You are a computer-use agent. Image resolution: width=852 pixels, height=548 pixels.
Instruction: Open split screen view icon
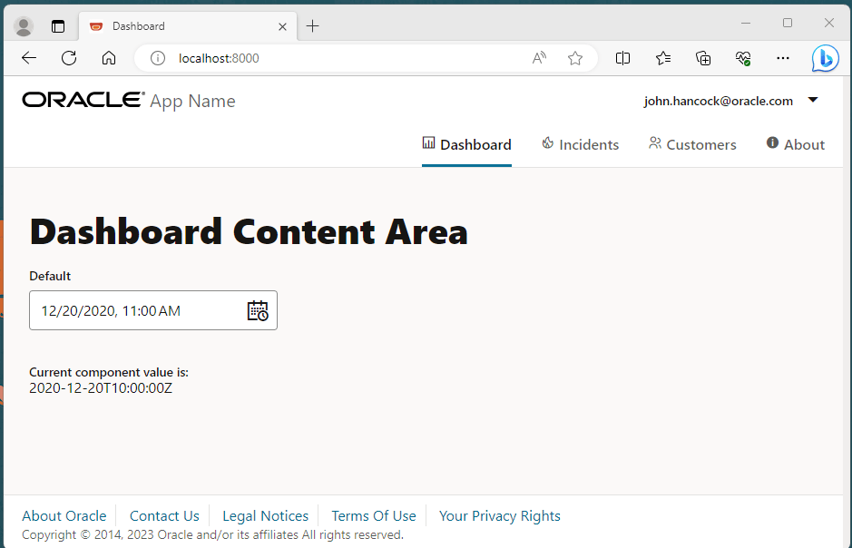pyautogui.click(x=622, y=58)
